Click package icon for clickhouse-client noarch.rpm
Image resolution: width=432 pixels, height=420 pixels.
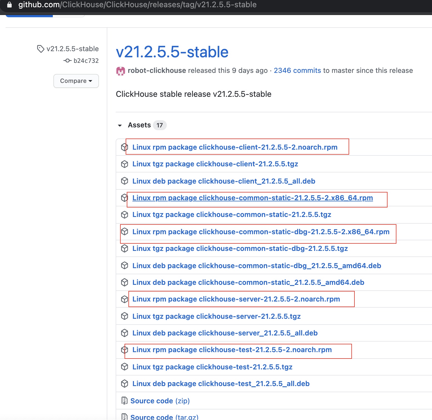pos(125,147)
